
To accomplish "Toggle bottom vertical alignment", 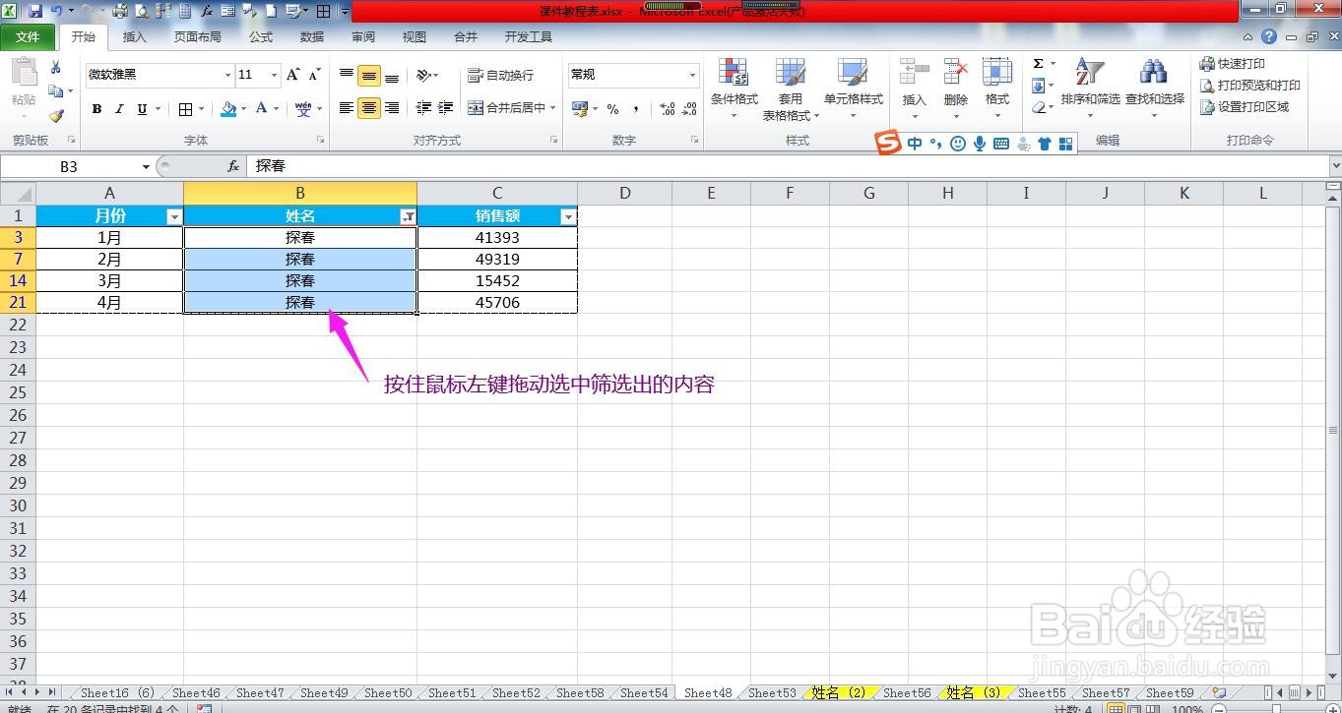I will pos(392,75).
